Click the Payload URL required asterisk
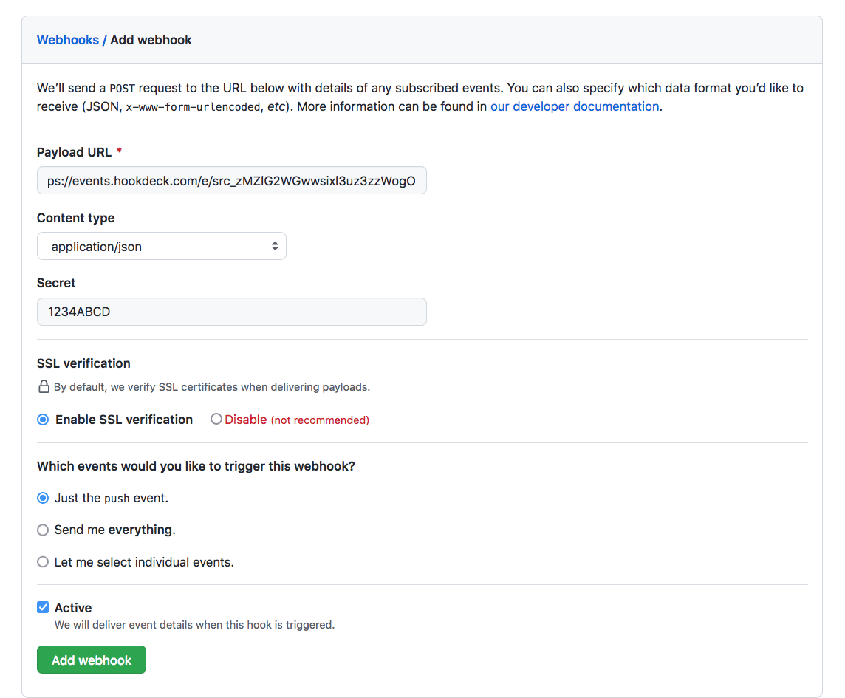 119,151
